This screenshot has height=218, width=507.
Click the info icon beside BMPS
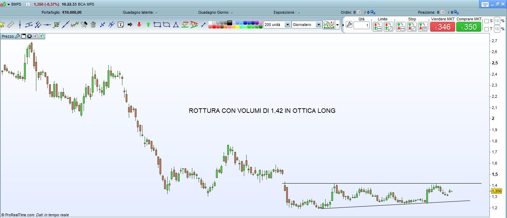[28, 4]
